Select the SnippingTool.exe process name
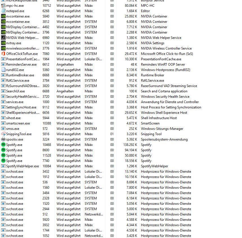Viewport: 242px width, 238px height. pyautogui.click(x=19, y=134)
